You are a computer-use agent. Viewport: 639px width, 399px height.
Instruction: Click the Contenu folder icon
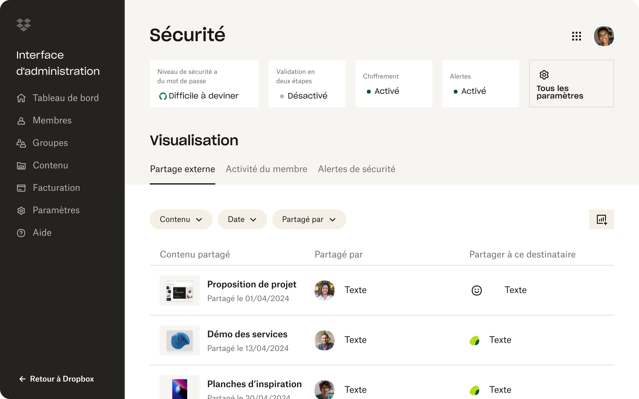tap(21, 166)
